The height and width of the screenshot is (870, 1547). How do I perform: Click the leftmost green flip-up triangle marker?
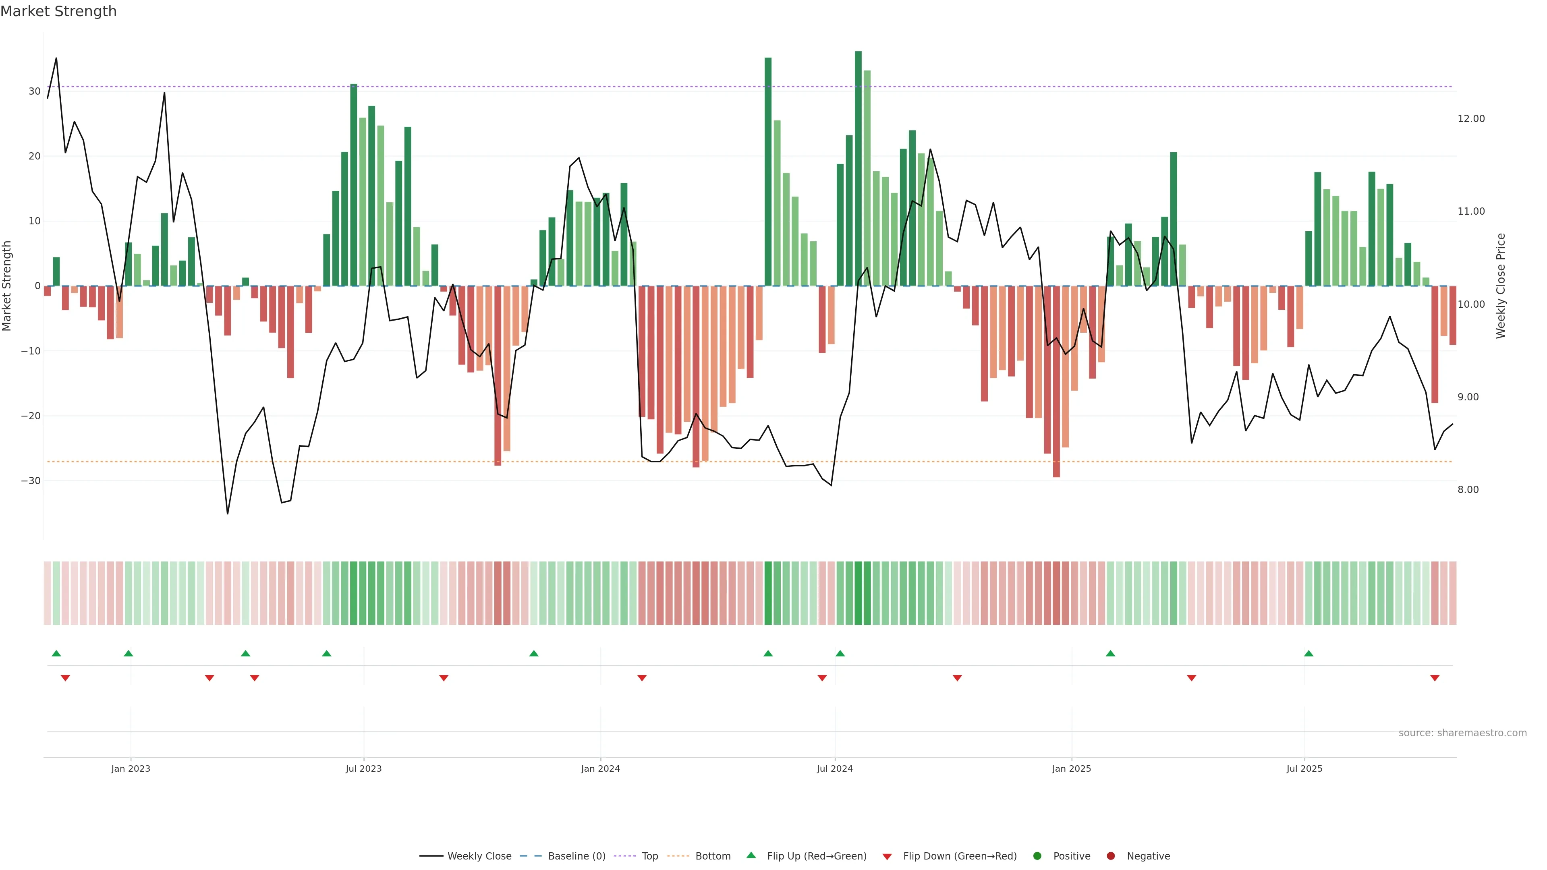coord(56,653)
